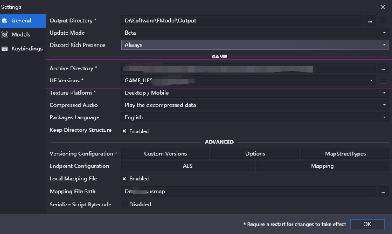Open the Models section icon

pyautogui.click(x=5, y=35)
